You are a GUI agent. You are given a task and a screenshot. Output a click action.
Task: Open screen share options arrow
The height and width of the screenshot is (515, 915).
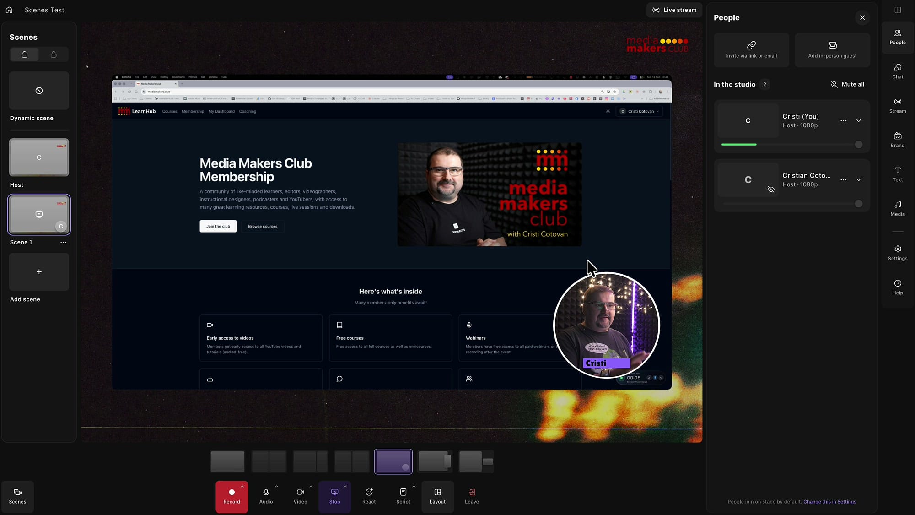(x=345, y=487)
